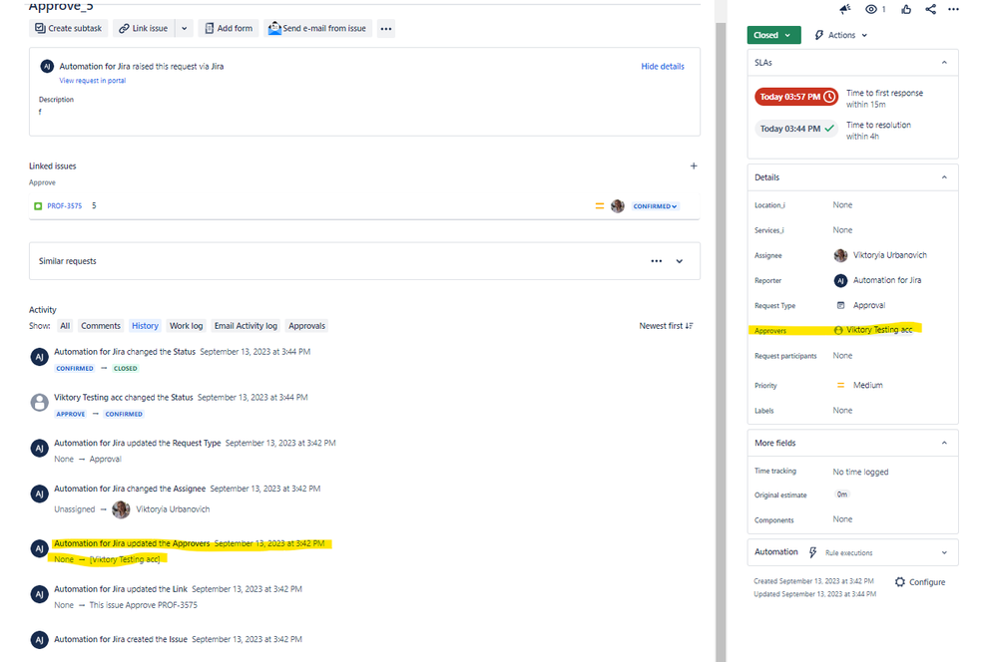Expand the Similar requests section

(680, 261)
